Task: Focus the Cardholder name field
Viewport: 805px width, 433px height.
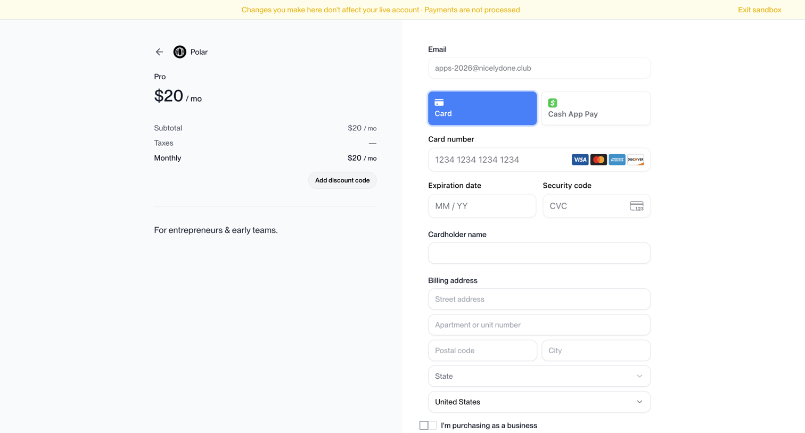Action: pos(539,253)
